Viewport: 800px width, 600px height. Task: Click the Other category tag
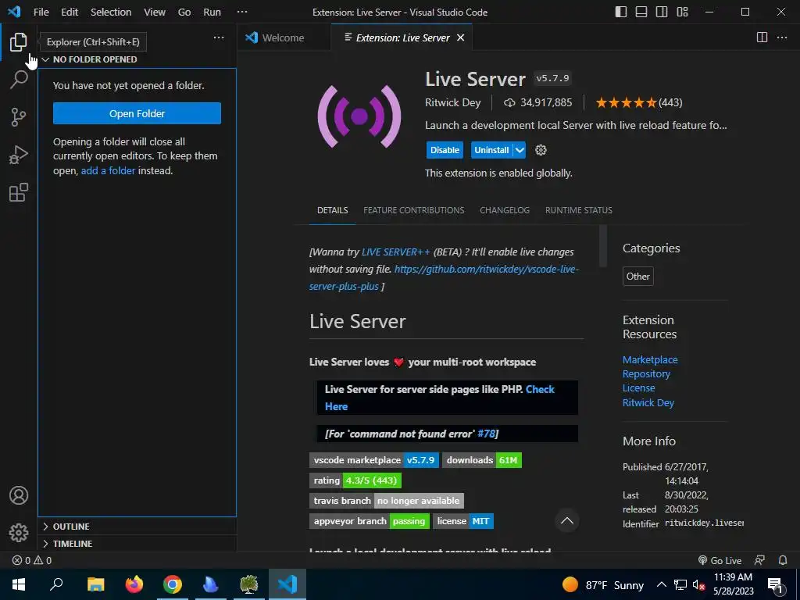pos(637,276)
